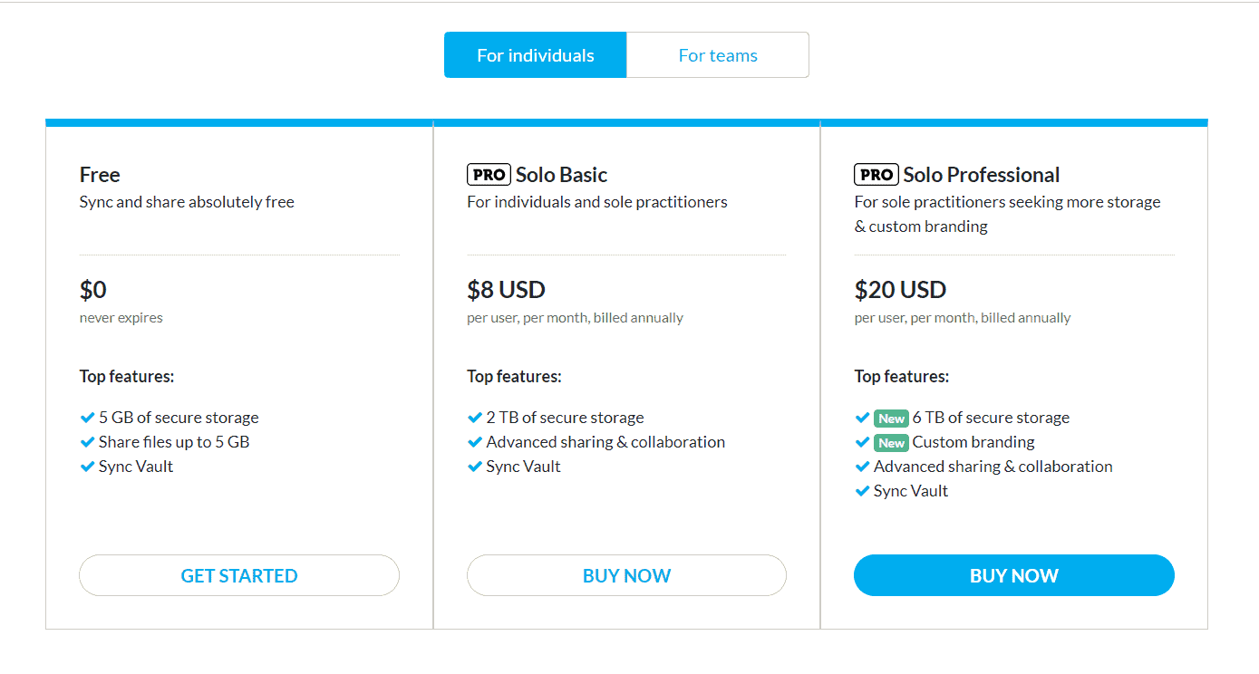The image size is (1259, 674).
Task: Click the PRO badge beside Solo Professional
Action: click(x=876, y=175)
